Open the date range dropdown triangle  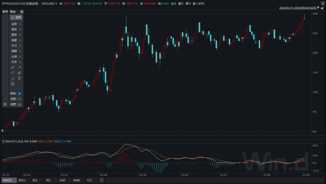318,8
